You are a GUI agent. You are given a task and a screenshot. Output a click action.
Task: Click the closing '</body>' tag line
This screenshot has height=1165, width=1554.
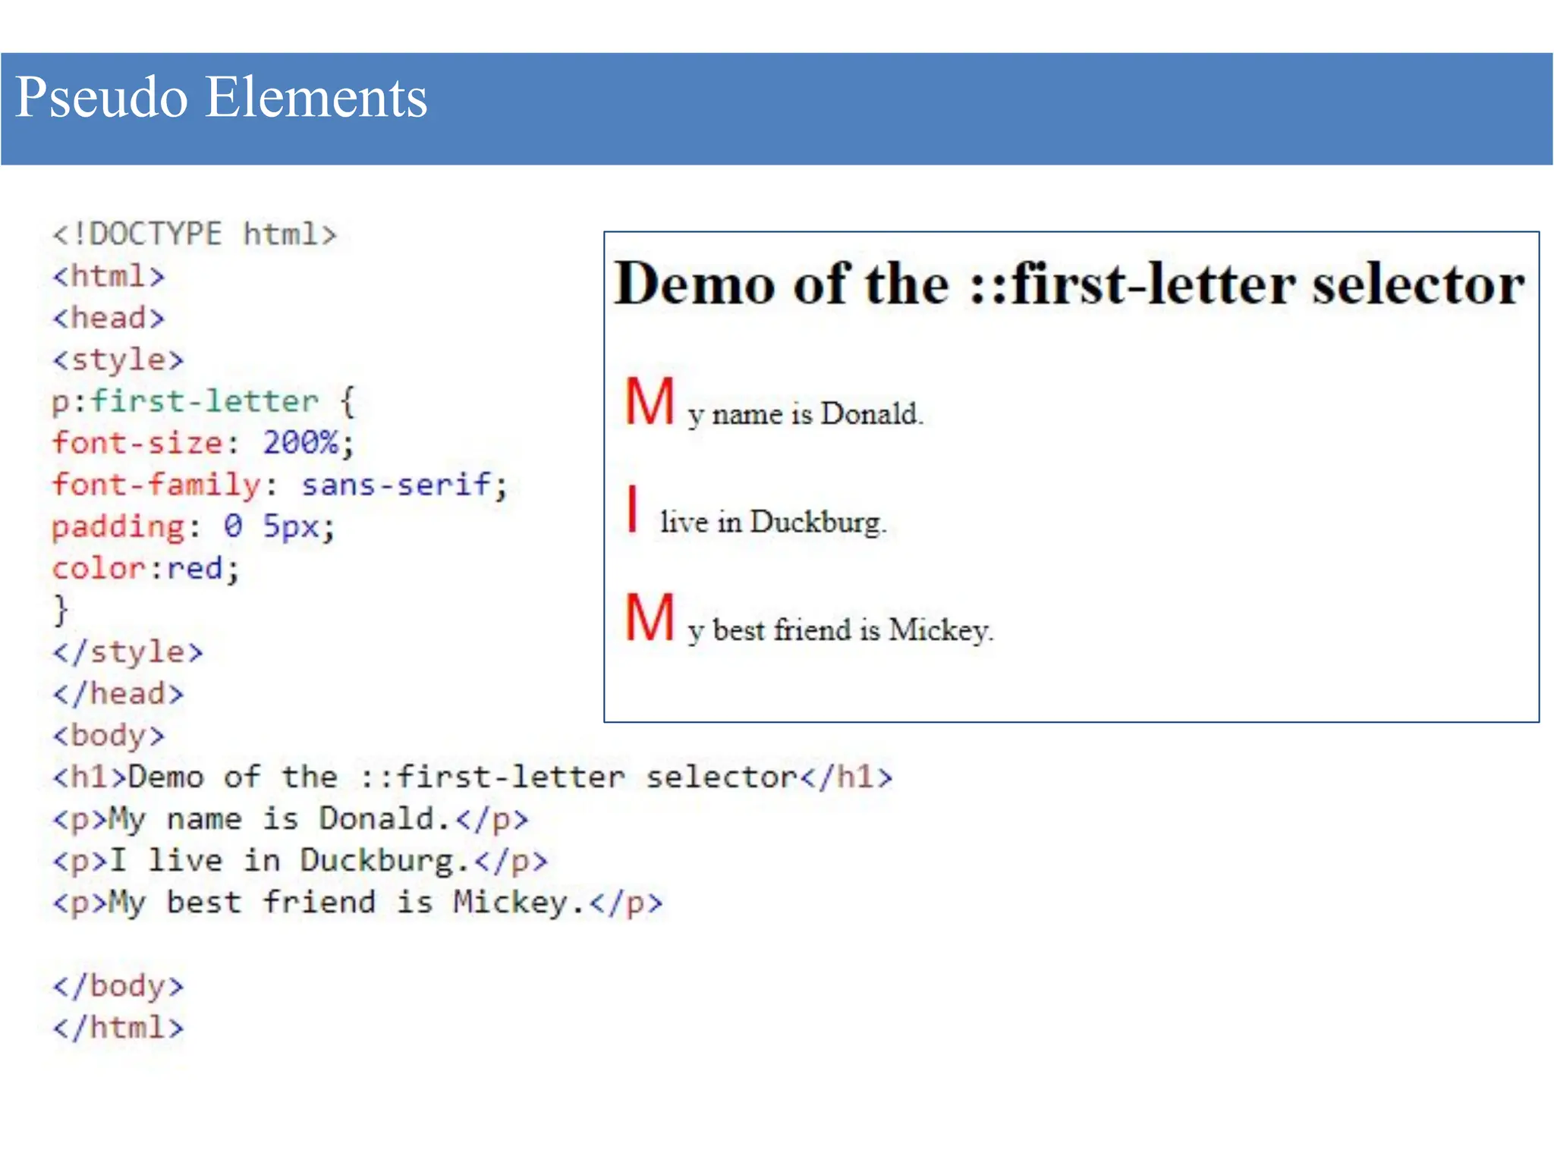point(118,986)
